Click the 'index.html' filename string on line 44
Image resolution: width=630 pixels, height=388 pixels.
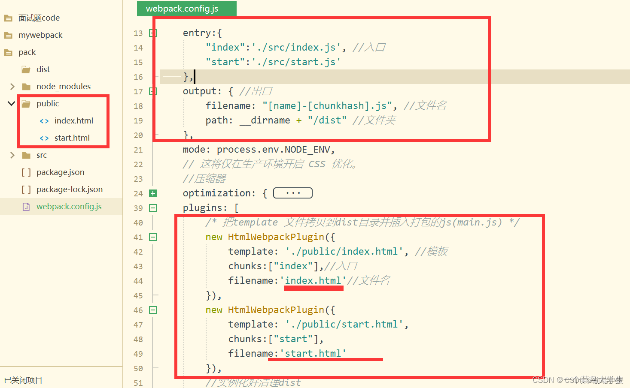(313, 280)
